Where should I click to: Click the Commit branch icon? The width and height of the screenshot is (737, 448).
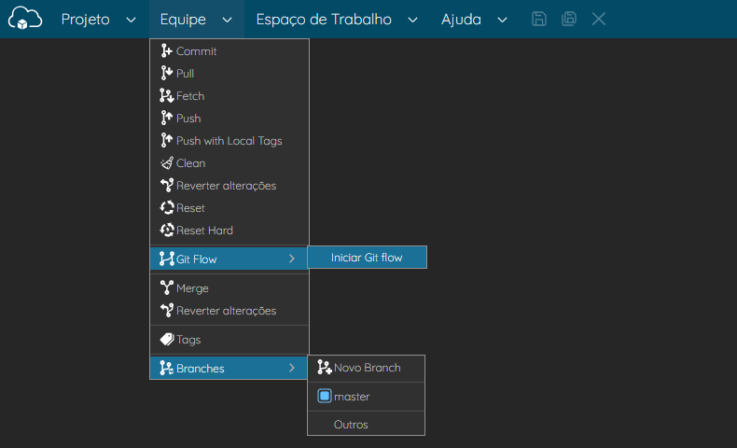click(x=166, y=50)
